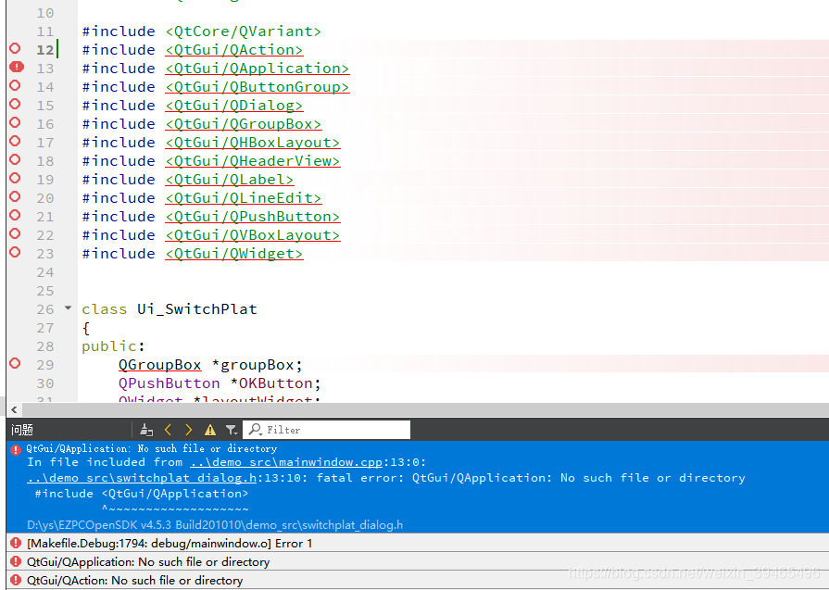The height and width of the screenshot is (590, 829).
Task: Click the horizontal scrollbar track in editor
Action: coord(425,409)
